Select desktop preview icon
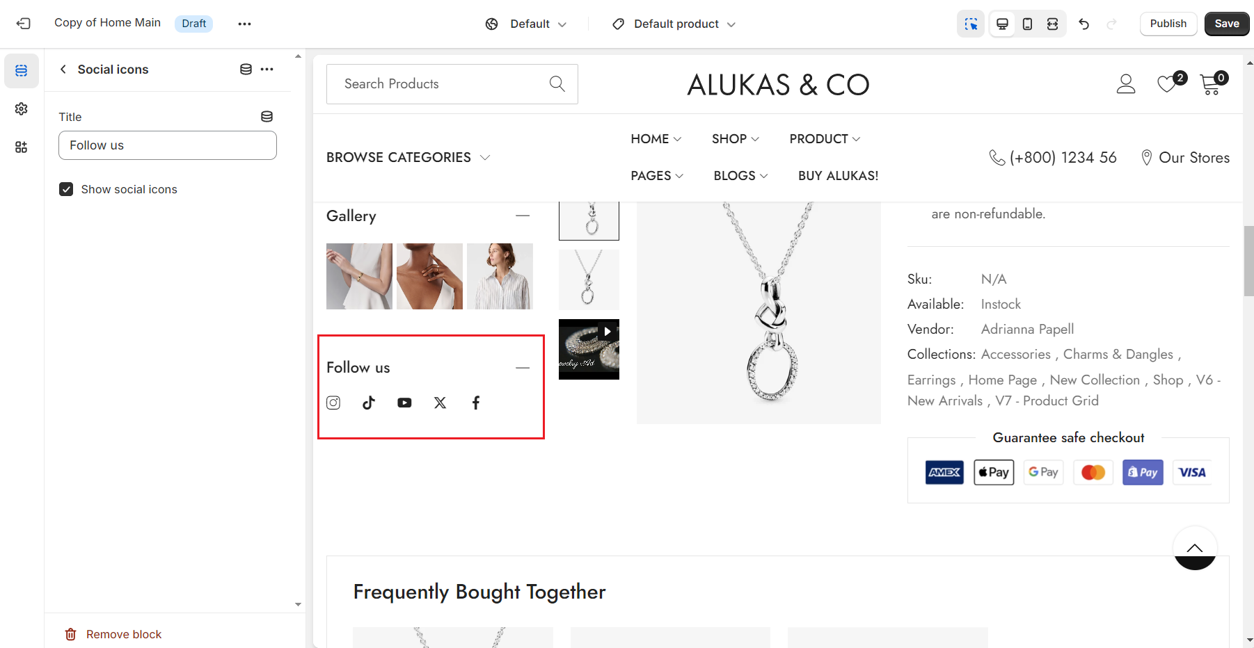The image size is (1254, 648). click(1002, 24)
